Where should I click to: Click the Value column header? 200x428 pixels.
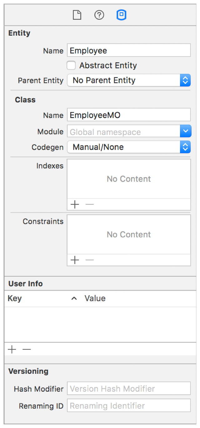click(x=95, y=298)
